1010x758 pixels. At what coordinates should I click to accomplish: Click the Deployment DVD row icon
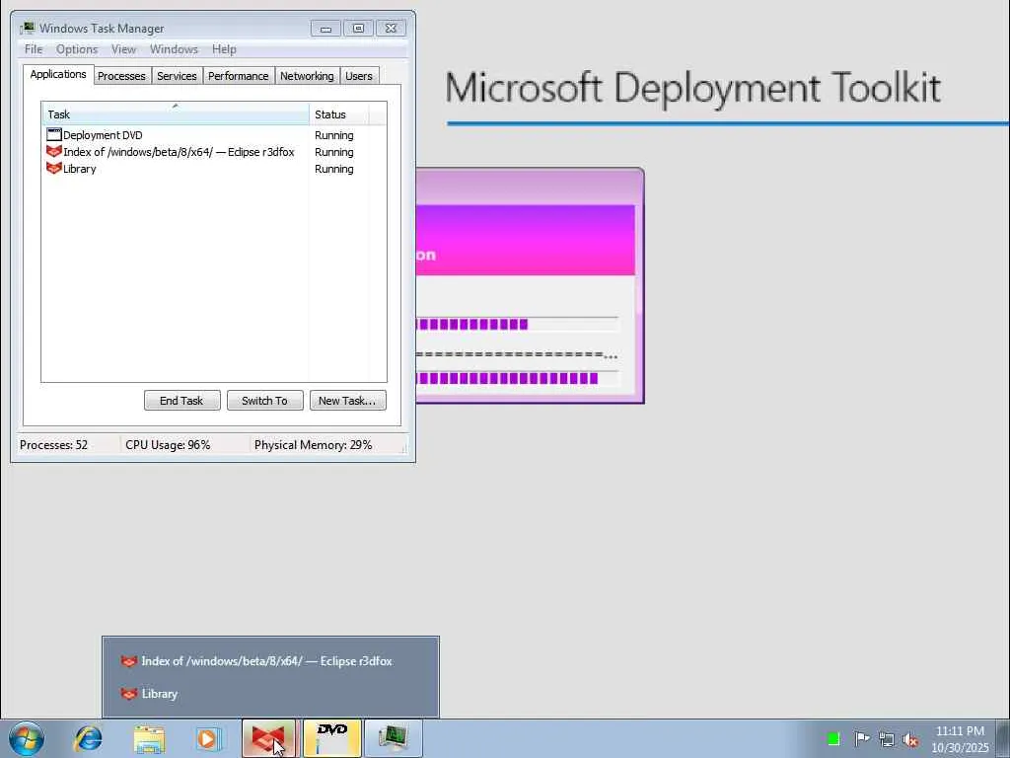pyautogui.click(x=54, y=134)
